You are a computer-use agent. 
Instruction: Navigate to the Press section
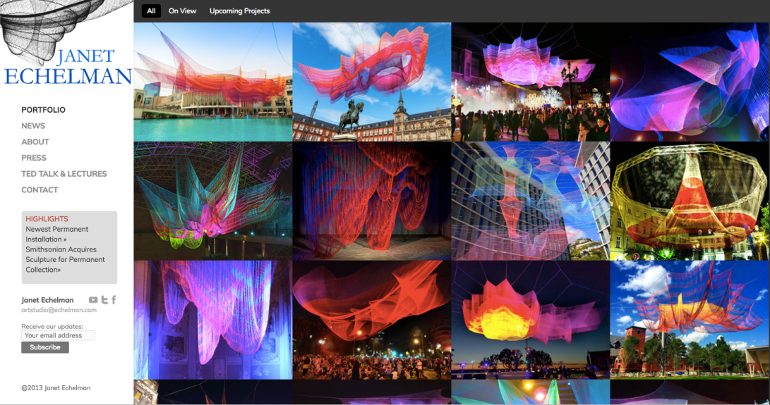point(34,158)
